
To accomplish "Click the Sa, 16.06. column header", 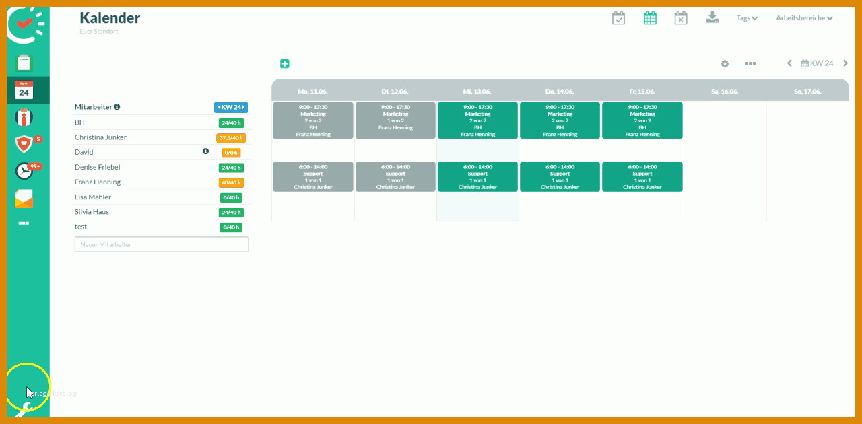I will [725, 91].
